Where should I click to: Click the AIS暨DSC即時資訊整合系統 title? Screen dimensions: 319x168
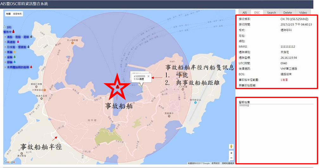click(24, 4)
